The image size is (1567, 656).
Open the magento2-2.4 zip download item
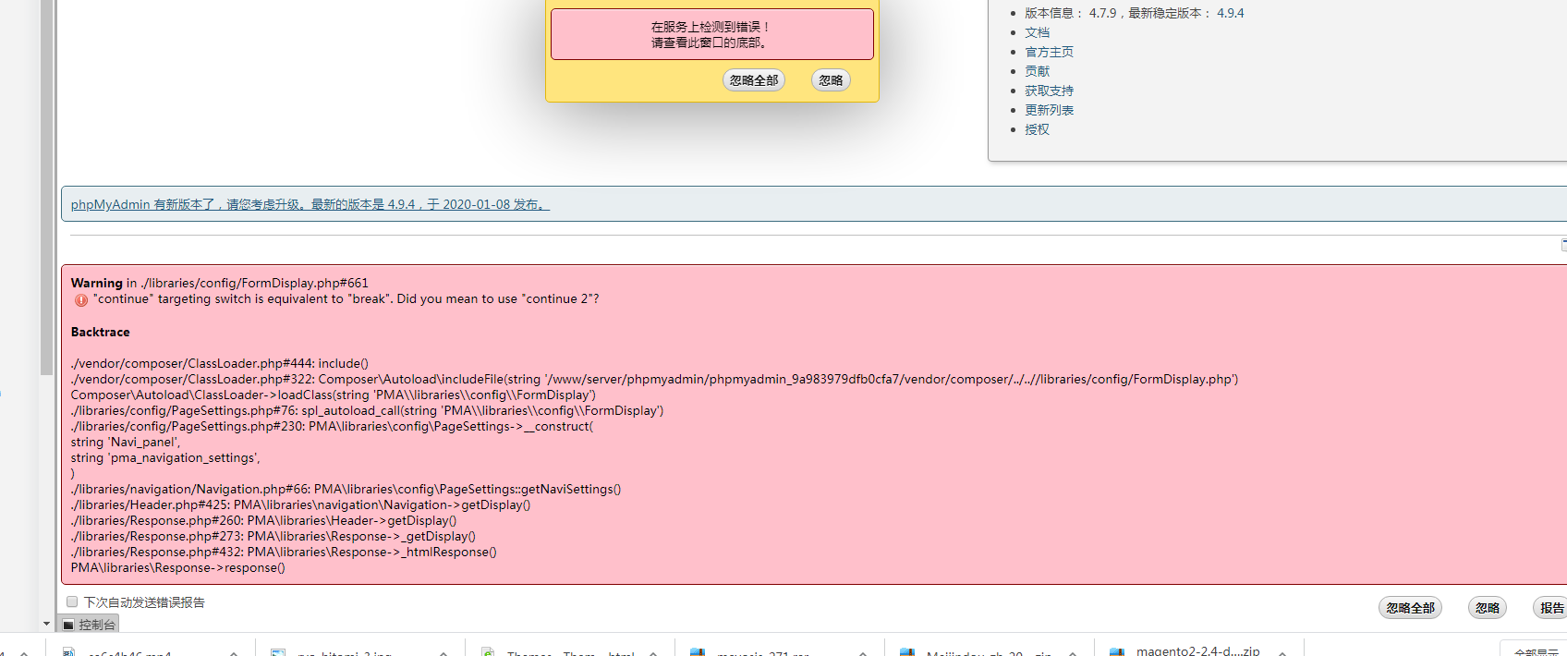coord(1198,650)
